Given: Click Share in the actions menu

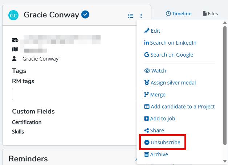Looking at the screenshot, I should (154, 131).
